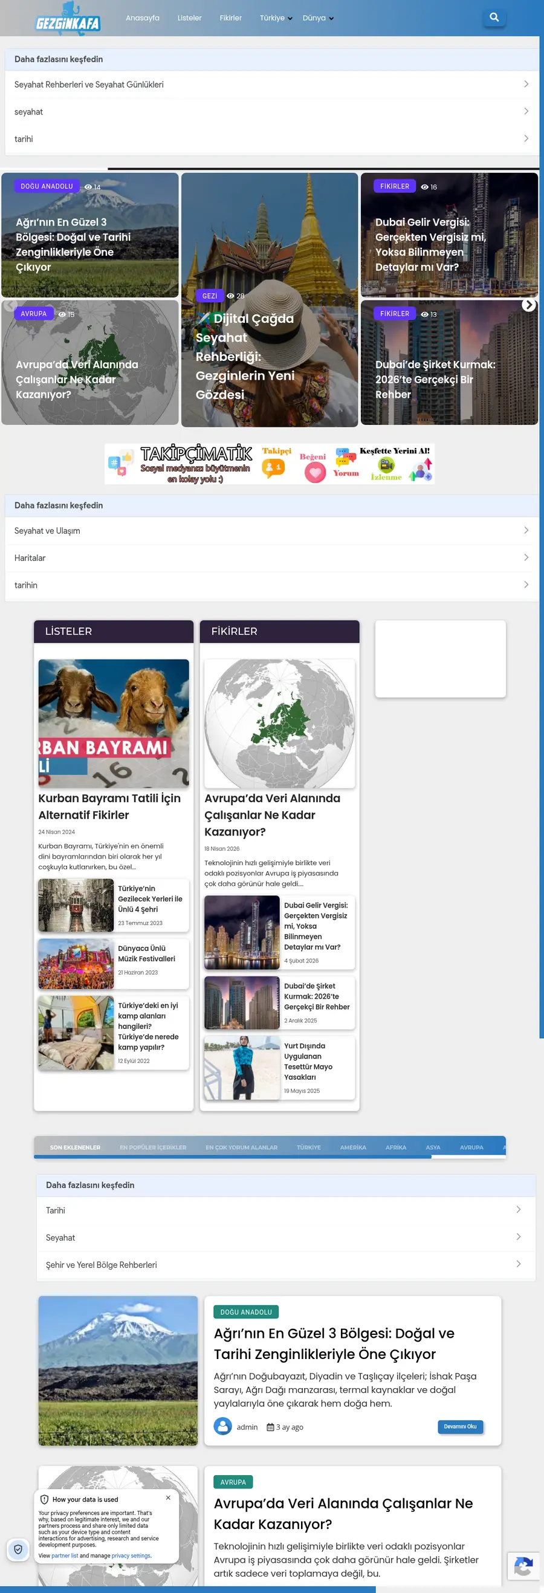The image size is (544, 1593).
Task: Click the swimsuit woman thumbnail
Action: click(242, 1068)
